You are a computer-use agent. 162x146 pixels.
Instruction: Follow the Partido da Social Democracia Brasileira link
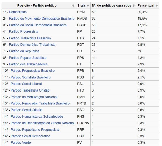[x=38, y=25]
